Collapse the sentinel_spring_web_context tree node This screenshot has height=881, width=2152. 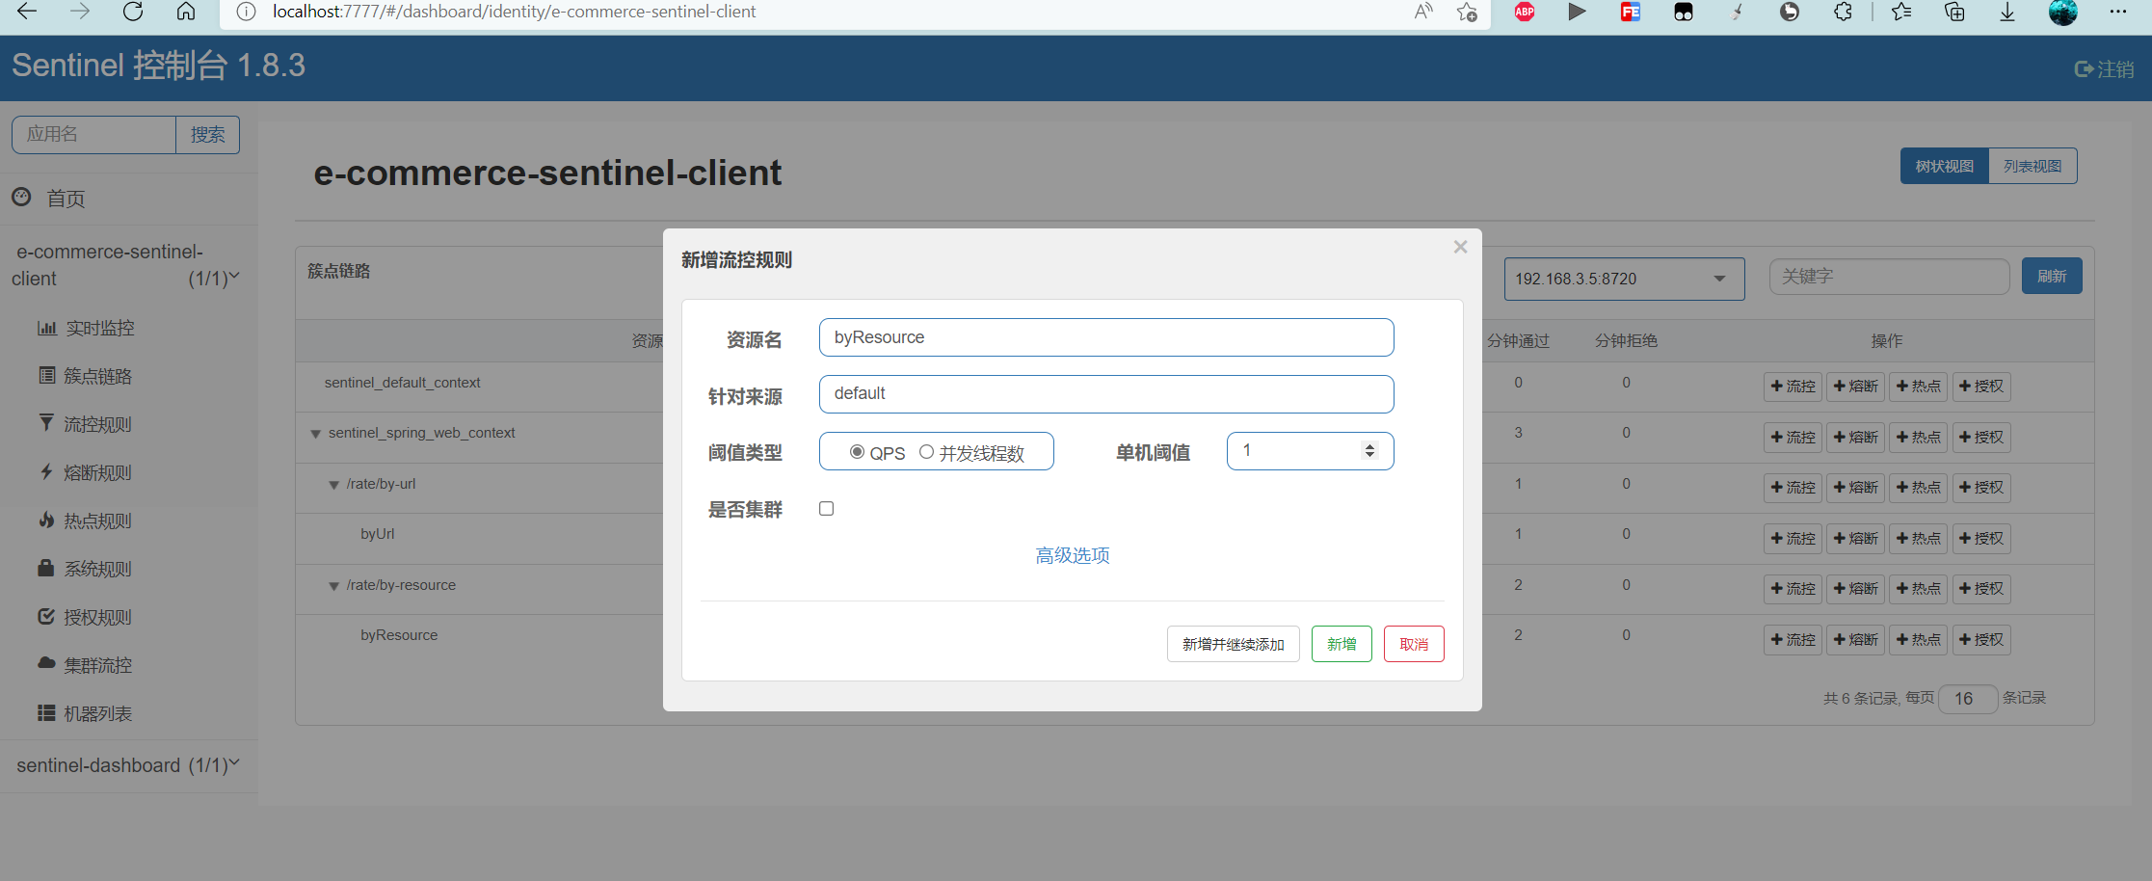pos(315,434)
